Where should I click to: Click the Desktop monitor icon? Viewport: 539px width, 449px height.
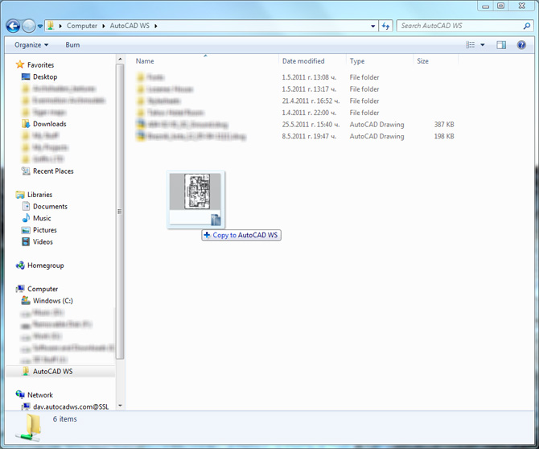tap(26, 76)
